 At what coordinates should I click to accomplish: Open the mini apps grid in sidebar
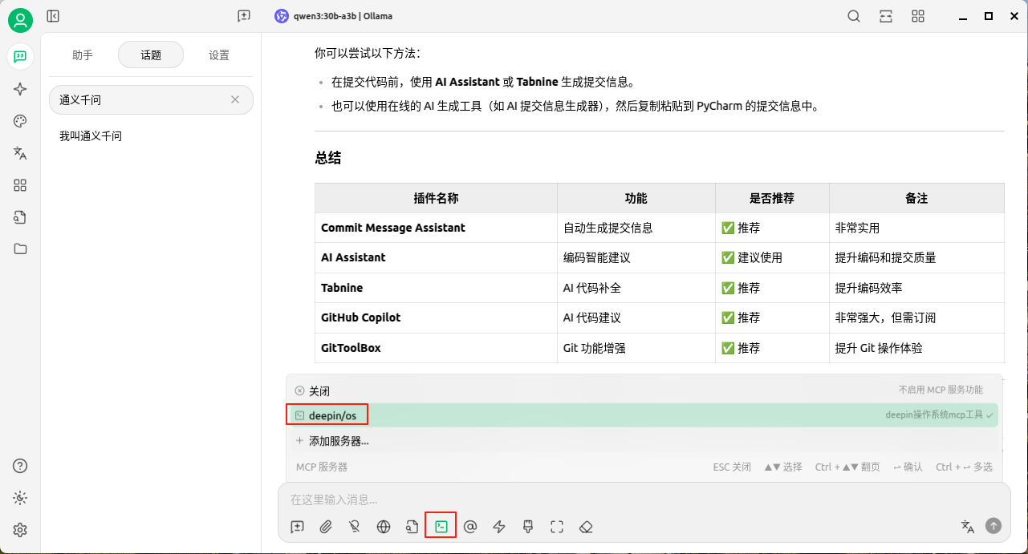coord(20,185)
